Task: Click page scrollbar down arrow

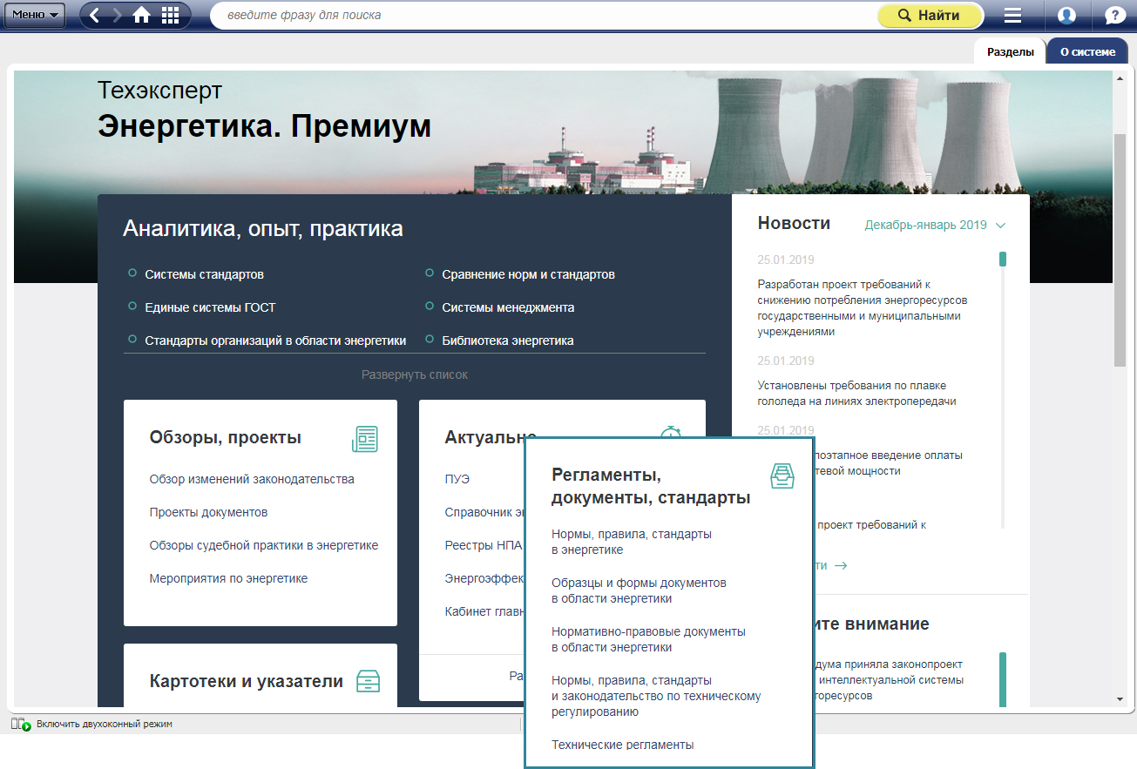Action: (x=1120, y=699)
